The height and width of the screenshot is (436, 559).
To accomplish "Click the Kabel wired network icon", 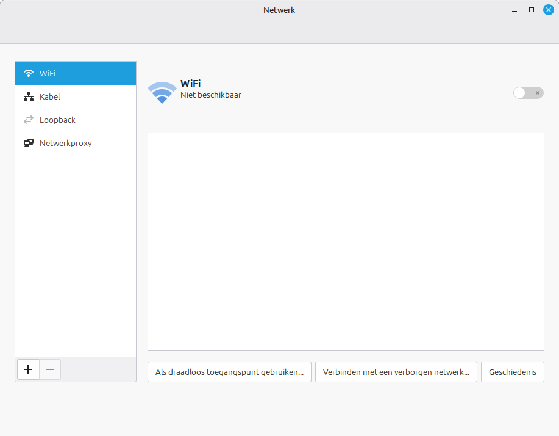I will pyautogui.click(x=28, y=96).
